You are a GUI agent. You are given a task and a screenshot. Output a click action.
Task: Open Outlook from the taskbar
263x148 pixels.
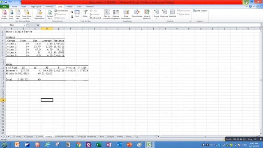pyautogui.click(x=119, y=144)
